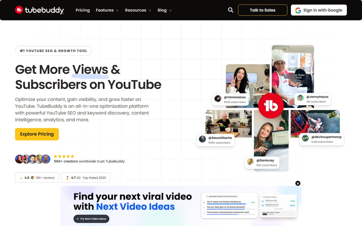Expand the Blog dropdown chevron

click(x=170, y=10)
